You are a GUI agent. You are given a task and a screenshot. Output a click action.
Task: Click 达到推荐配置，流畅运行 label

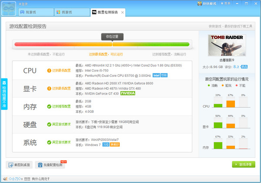(169, 54)
